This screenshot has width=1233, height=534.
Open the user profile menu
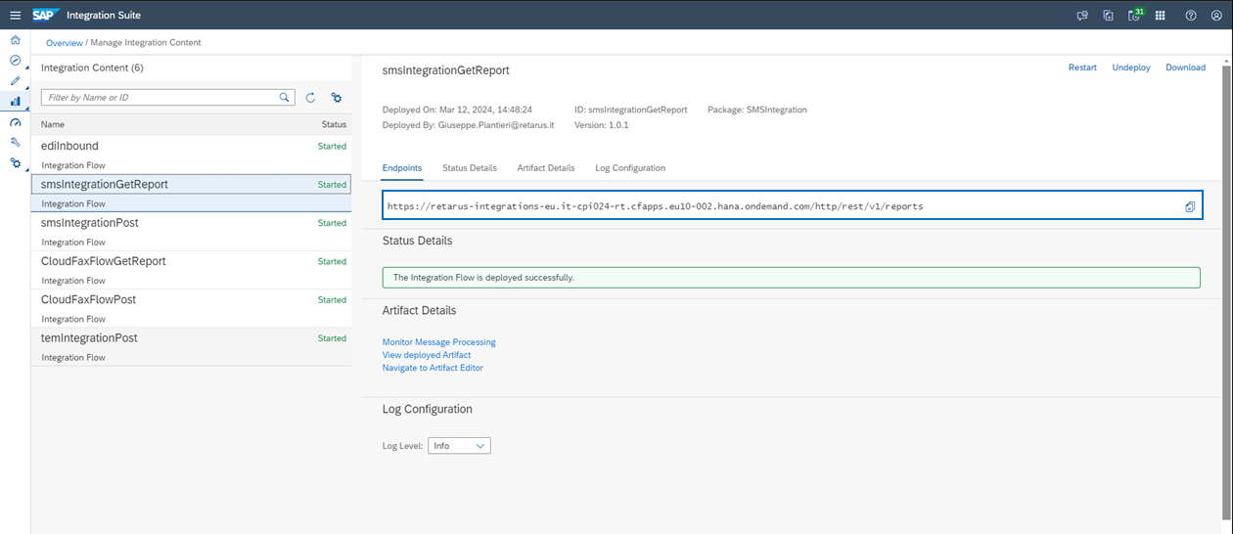click(1216, 16)
